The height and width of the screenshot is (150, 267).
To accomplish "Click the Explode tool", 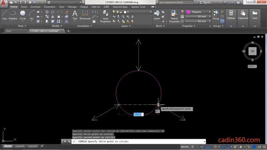I will 67,17.
